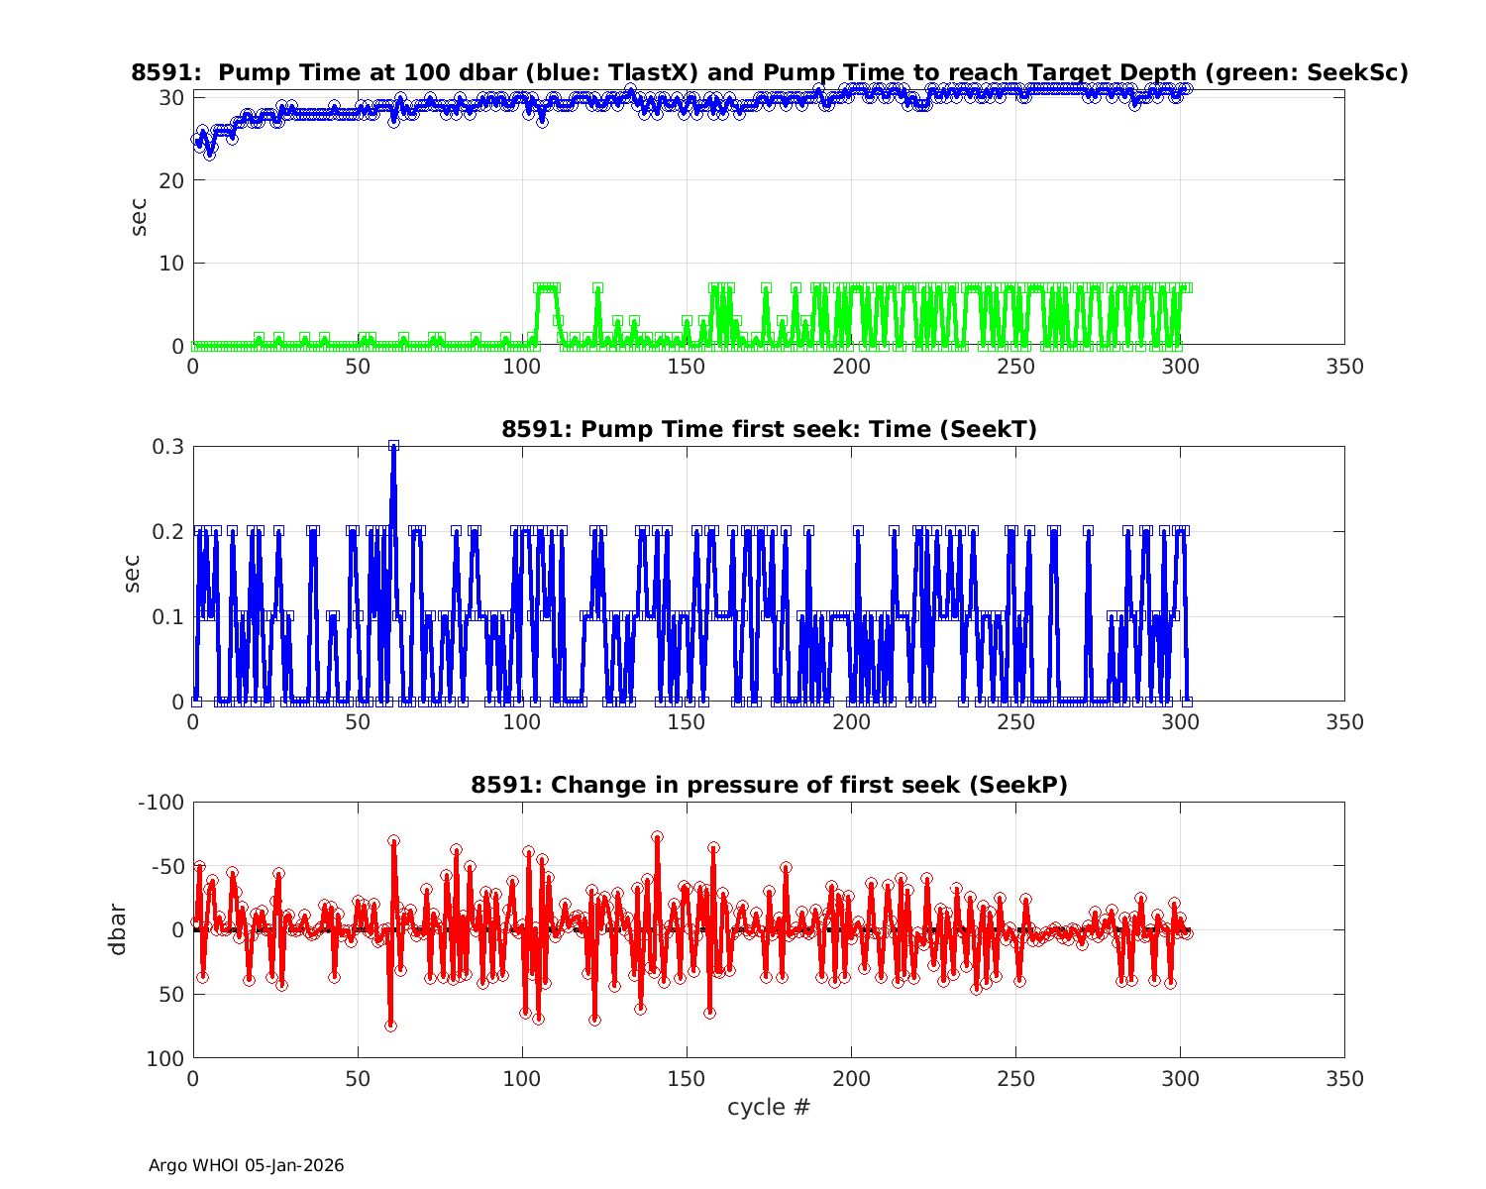Click the '20' y-axis tick label in top plot
This screenshot has height=1189, width=1486.
pyautogui.click(x=170, y=180)
